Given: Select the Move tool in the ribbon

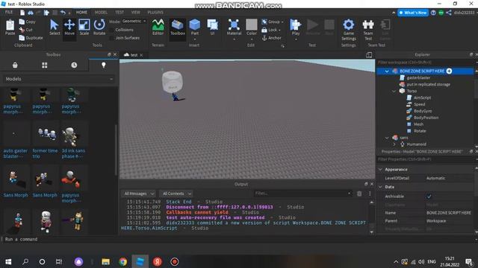Looking at the screenshot, I should click(69, 28).
